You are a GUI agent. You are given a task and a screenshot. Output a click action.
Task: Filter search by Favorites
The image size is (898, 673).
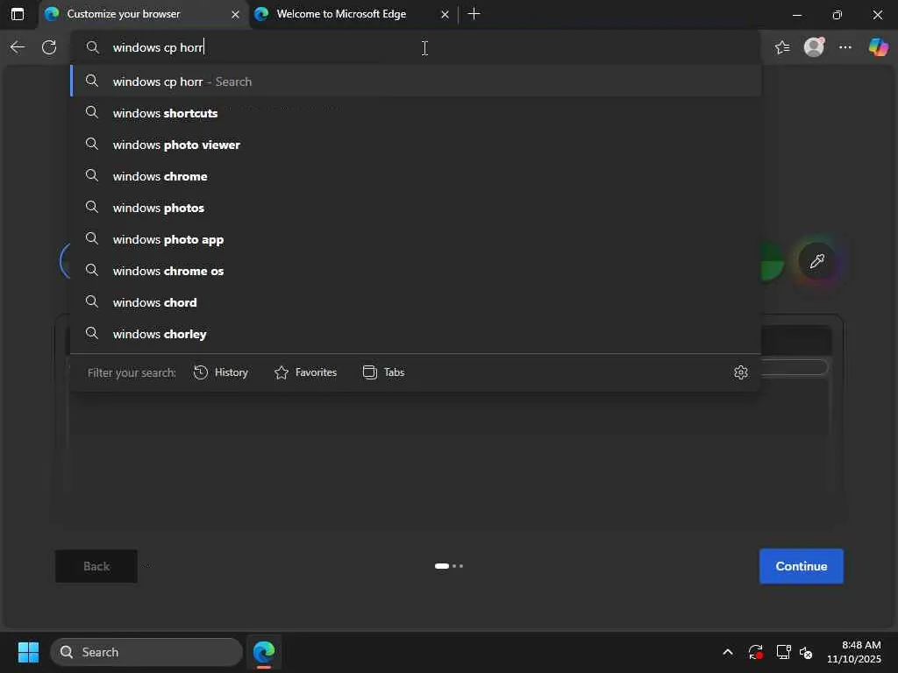tap(305, 372)
